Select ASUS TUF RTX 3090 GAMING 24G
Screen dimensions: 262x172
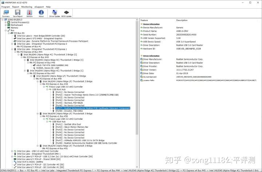(x=52, y=65)
